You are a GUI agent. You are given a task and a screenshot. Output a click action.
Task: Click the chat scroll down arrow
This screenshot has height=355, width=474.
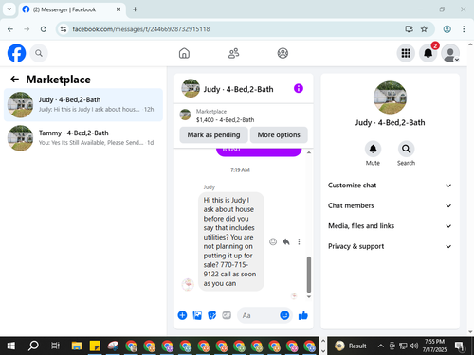click(309, 296)
